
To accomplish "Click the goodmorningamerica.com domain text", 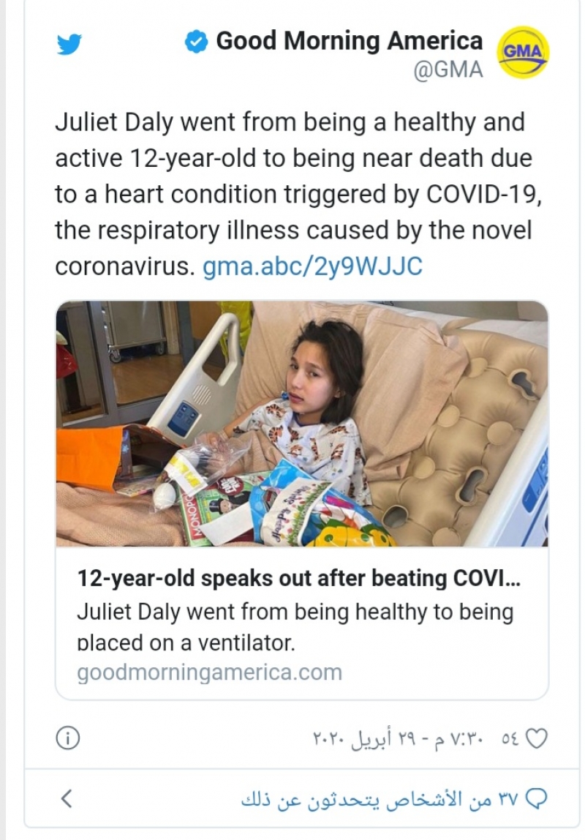I will tap(209, 672).
